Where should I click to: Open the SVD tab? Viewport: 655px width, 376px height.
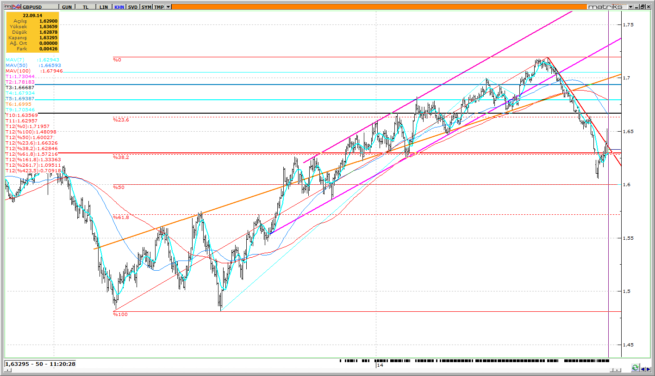click(133, 7)
